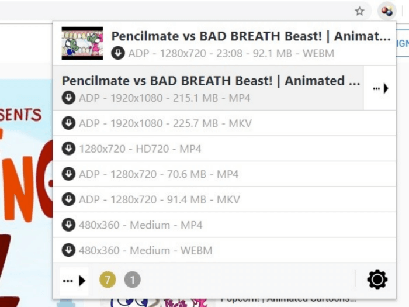Click download icon for 480x360 Medium WEBM
This screenshot has width=409, height=307.
(x=68, y=250)
